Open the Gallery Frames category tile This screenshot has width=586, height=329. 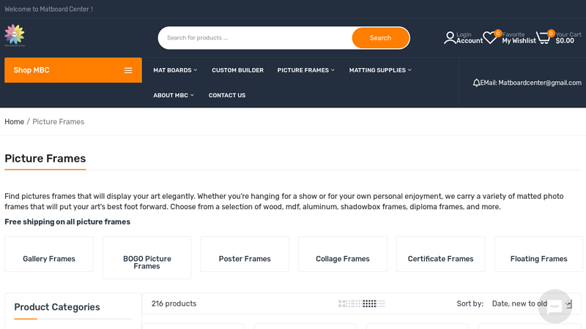49,259
